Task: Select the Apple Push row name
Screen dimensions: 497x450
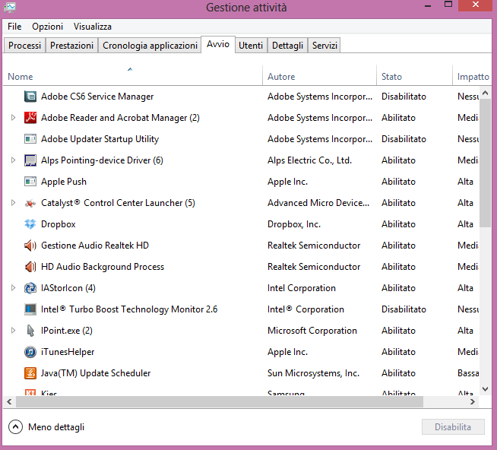Action: point(64,182)
